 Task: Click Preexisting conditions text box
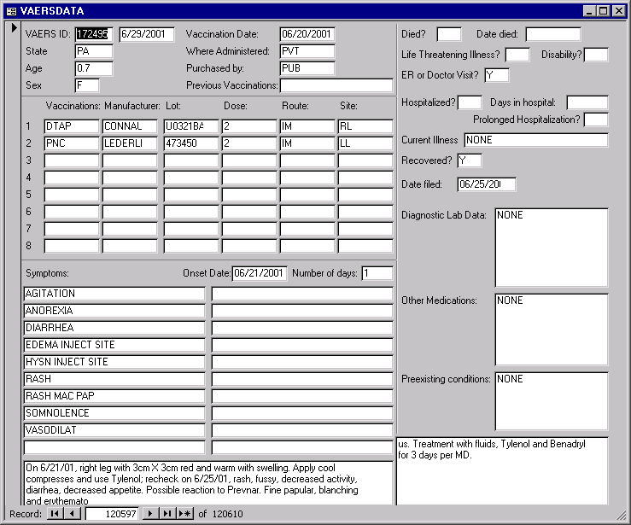552,401
